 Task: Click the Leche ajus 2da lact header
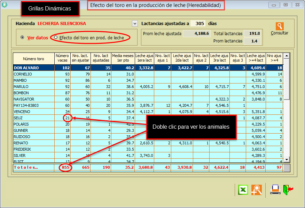182,58
